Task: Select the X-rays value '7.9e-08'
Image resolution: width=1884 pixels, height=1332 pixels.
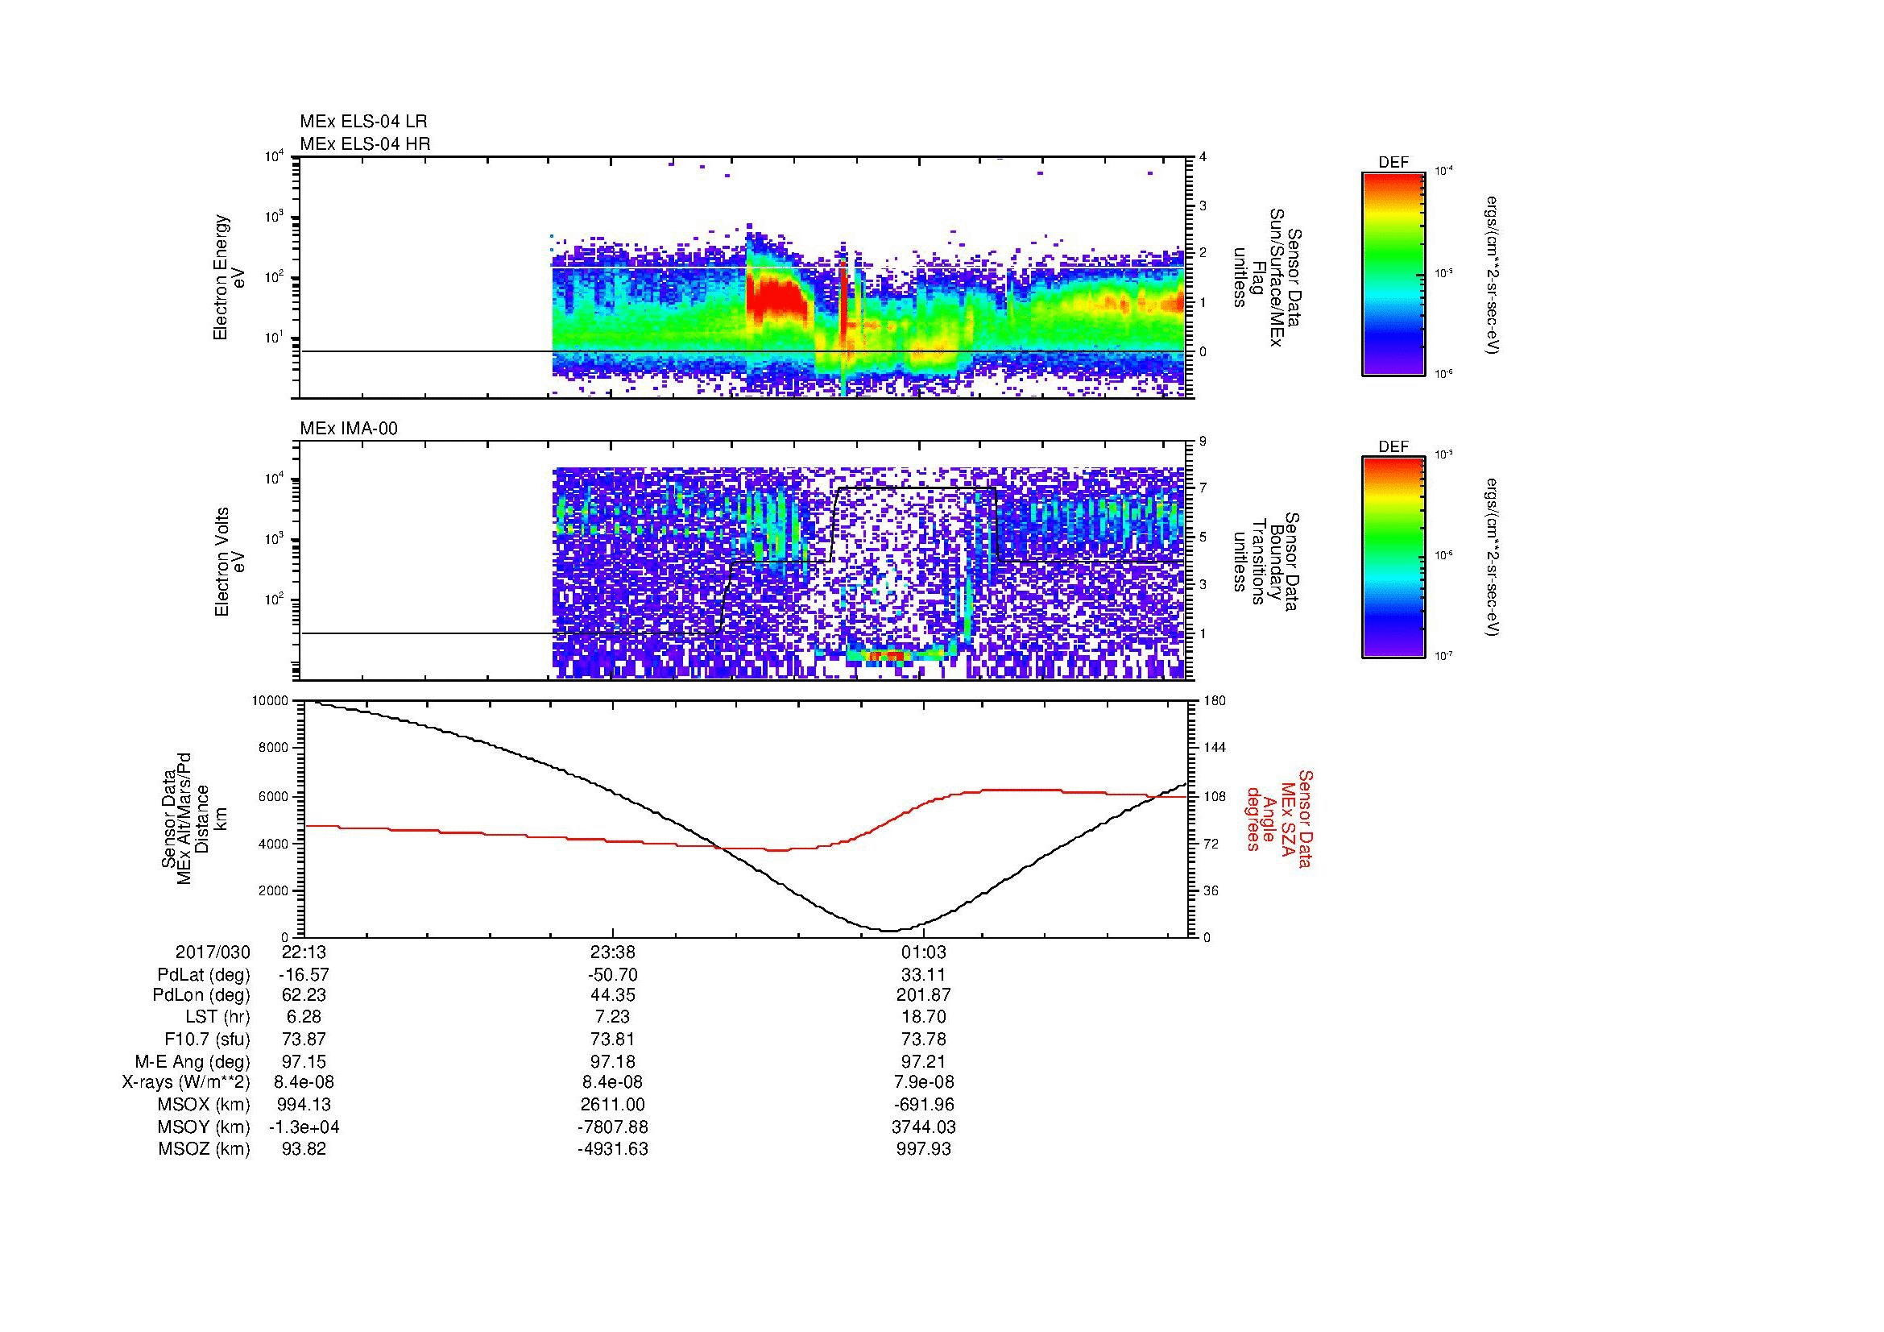Action: point(924,1082)
